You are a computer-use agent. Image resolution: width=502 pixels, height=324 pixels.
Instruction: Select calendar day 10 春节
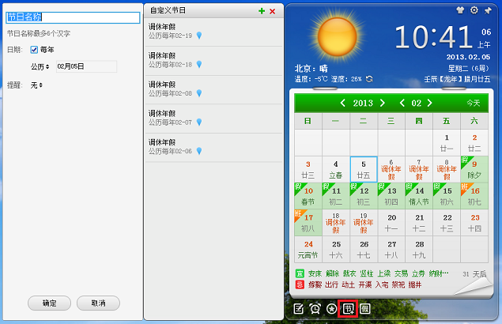coord(308,196)
